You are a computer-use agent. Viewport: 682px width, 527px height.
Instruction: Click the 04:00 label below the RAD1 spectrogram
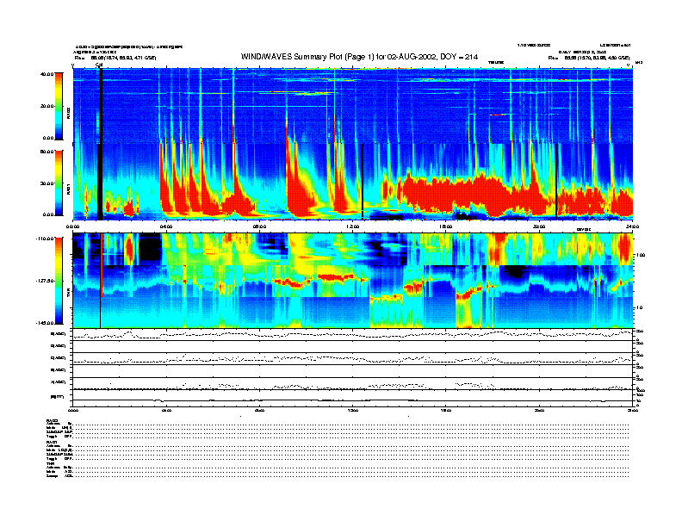pyautogui.click(x=166, y=226)
